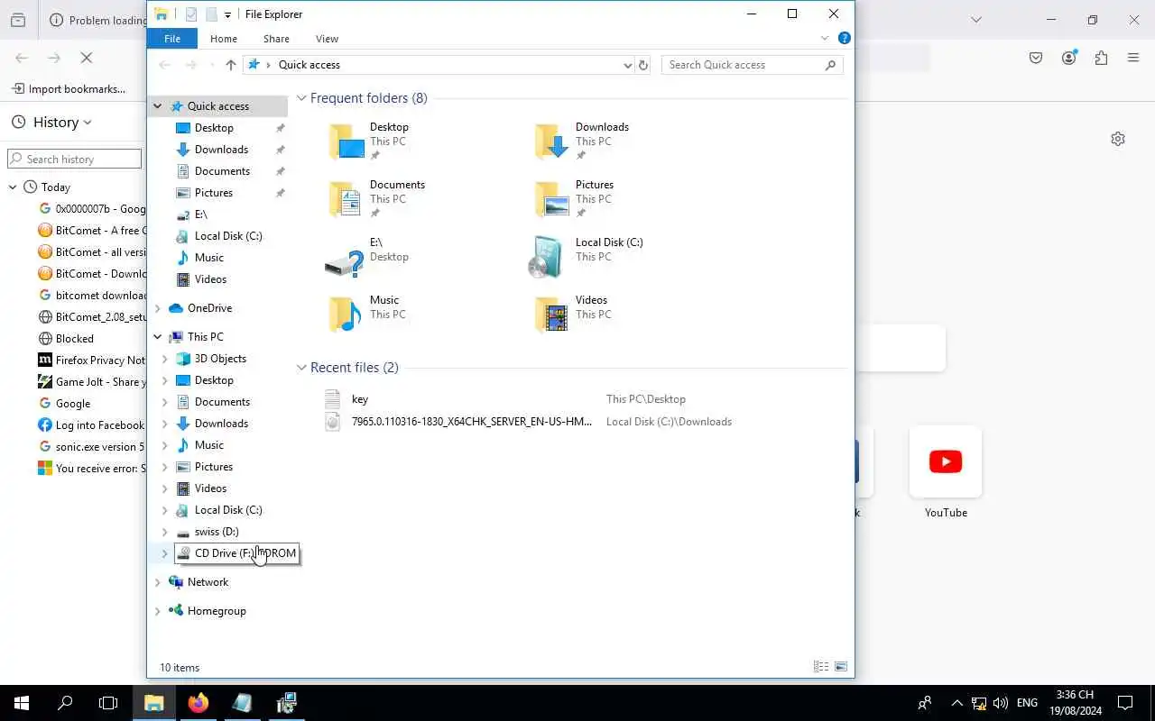Open the Share ribbon tab

[276, 39]
